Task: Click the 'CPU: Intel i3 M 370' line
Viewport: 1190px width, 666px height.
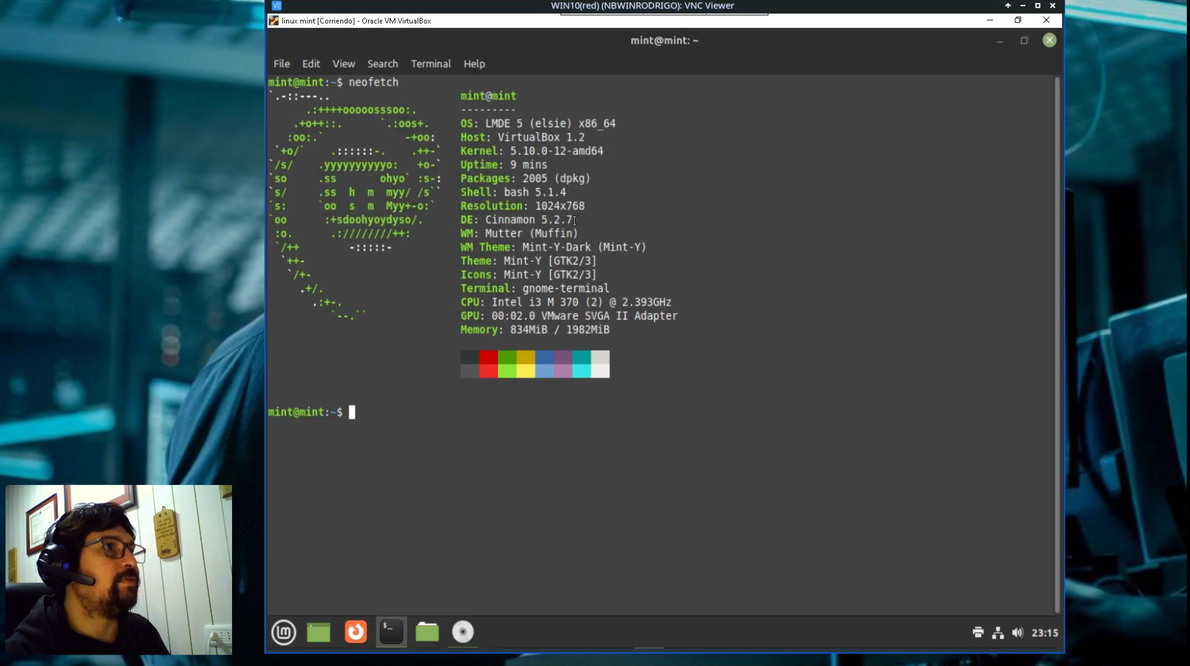Action: click(x=566, y=302)
